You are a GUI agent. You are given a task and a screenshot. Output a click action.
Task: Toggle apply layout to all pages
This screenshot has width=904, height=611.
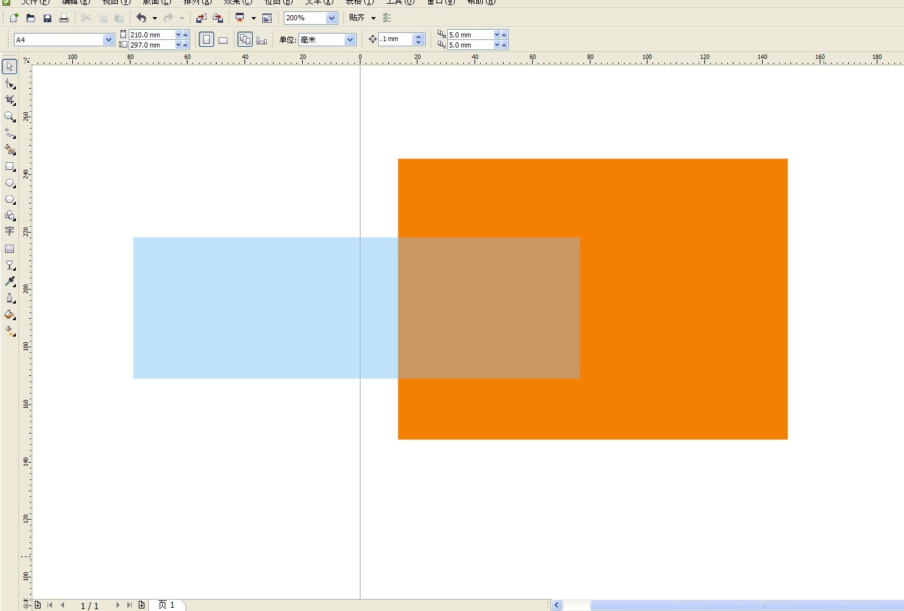245,40
